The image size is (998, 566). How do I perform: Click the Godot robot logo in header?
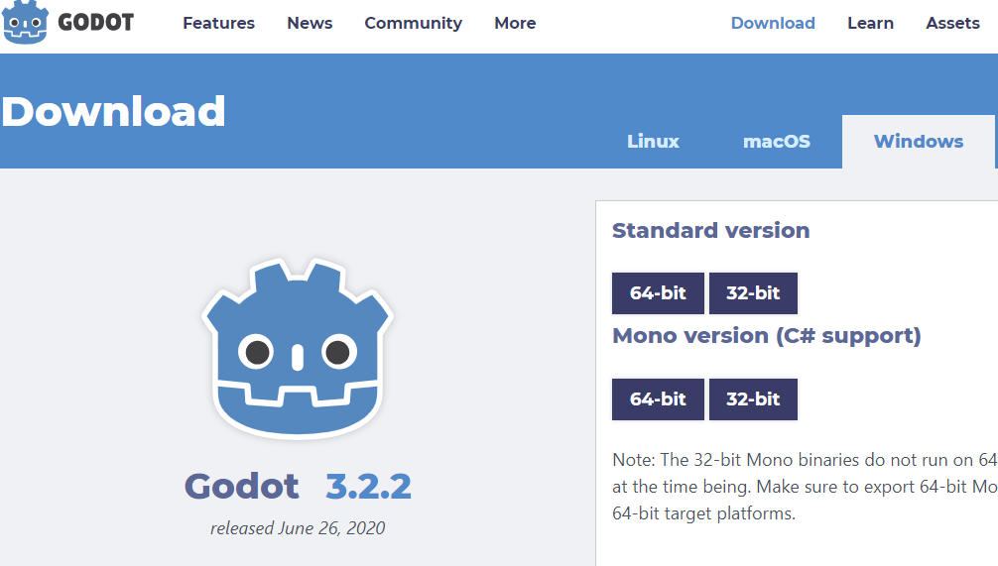[25, 22]
